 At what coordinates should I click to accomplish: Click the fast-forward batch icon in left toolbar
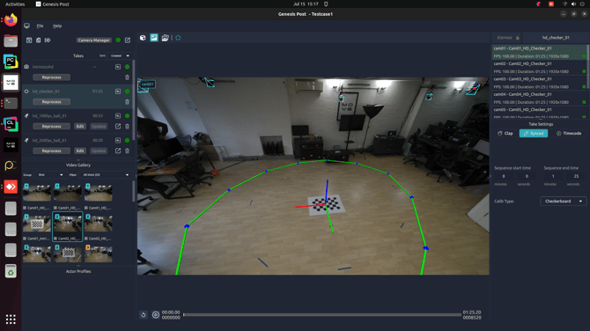tap(48, 40)
